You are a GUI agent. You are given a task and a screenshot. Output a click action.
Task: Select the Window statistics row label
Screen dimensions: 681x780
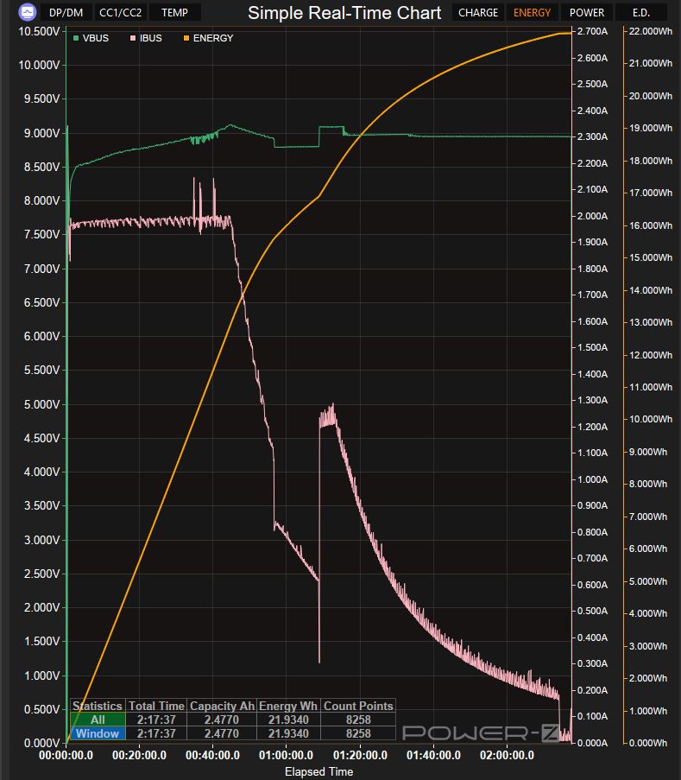pos(98,733)
